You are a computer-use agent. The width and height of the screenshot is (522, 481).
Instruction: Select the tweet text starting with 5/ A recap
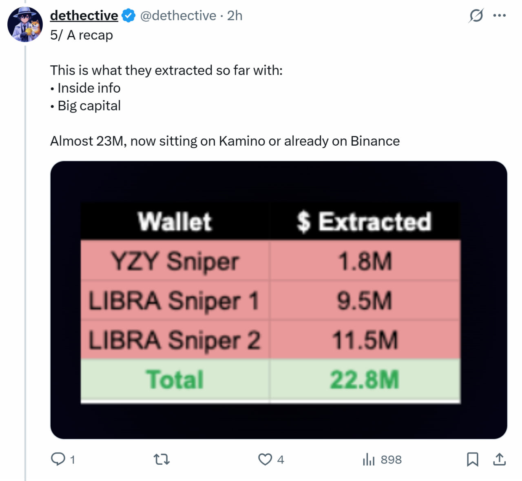click(x=82, y=35)
